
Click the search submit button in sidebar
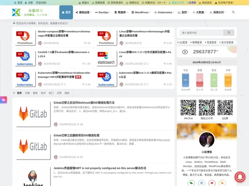pos(229,33)
